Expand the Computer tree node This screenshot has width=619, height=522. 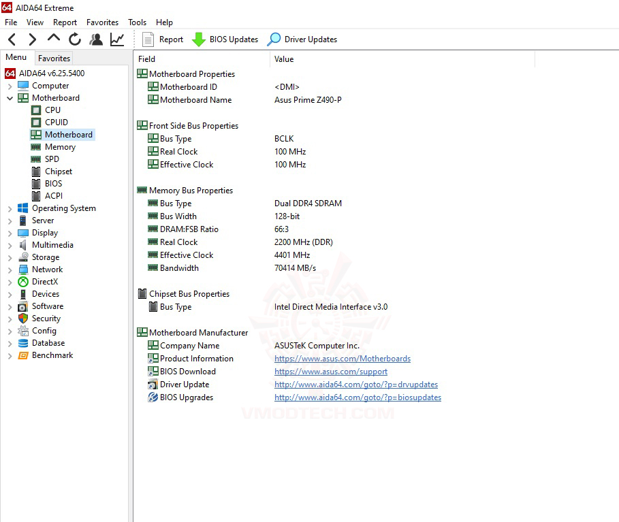coord(10,86)
